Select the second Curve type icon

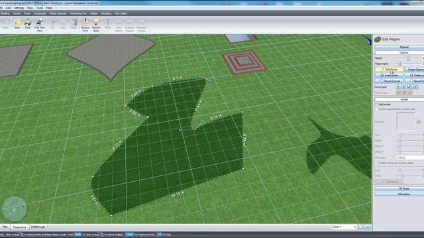404,87
